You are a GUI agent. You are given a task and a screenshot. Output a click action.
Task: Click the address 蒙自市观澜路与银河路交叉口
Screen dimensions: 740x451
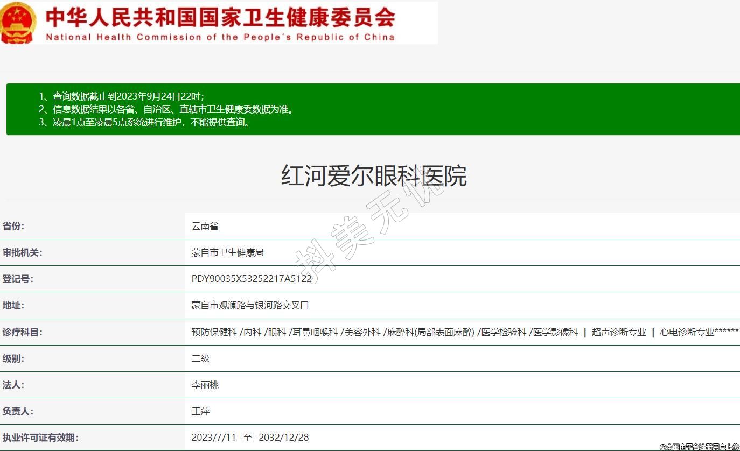click(x=250, y=305)
